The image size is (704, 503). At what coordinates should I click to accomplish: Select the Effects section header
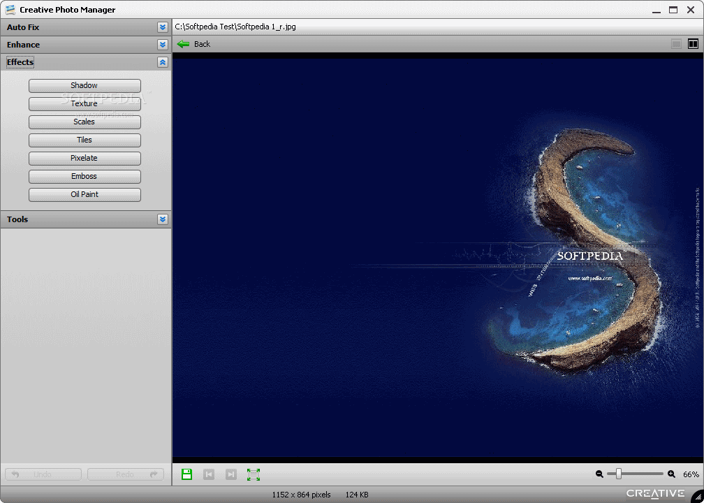tap(85, 62)
